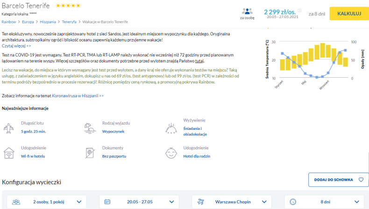The height and width of the screenshot is (209, 369).
Task: Click the airplane icon in airport selector
Action: (201, 202)
